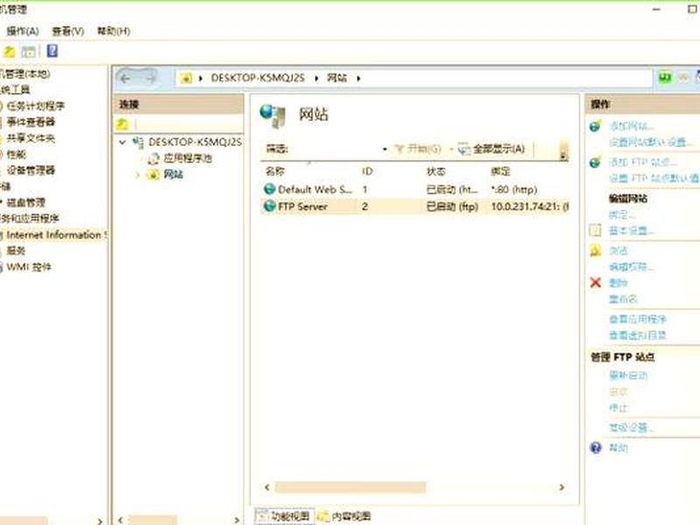
Task: Select 事件查看器 in the left tree
Action: 31,122
